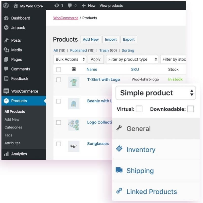This screenshot has height=203, width=203.
Task: Switch to the Inventory tab
Action: pos(156,149)
